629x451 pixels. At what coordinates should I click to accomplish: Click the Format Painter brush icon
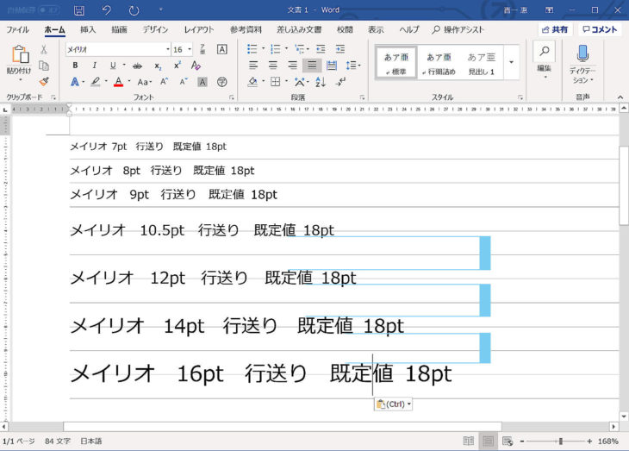pos(44,82)
